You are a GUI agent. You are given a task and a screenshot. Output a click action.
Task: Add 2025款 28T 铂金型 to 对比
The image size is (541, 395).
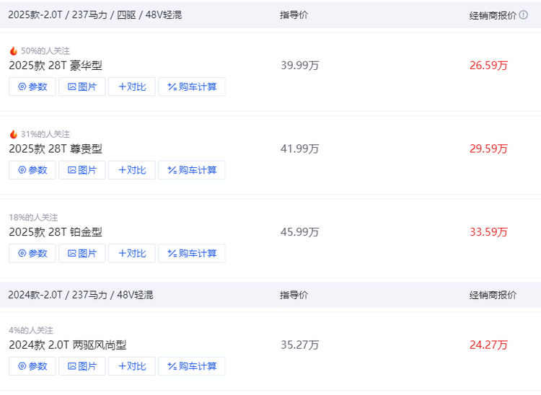(132, 253)
